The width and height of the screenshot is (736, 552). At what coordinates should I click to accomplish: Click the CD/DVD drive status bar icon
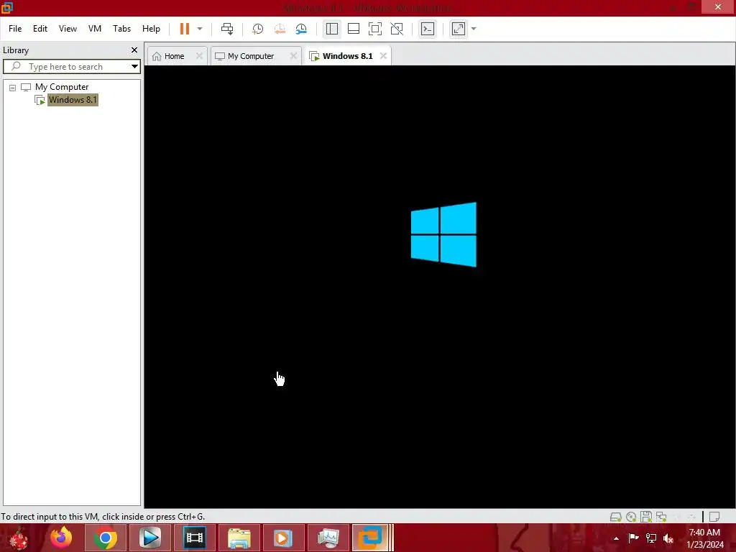point(631,517)
